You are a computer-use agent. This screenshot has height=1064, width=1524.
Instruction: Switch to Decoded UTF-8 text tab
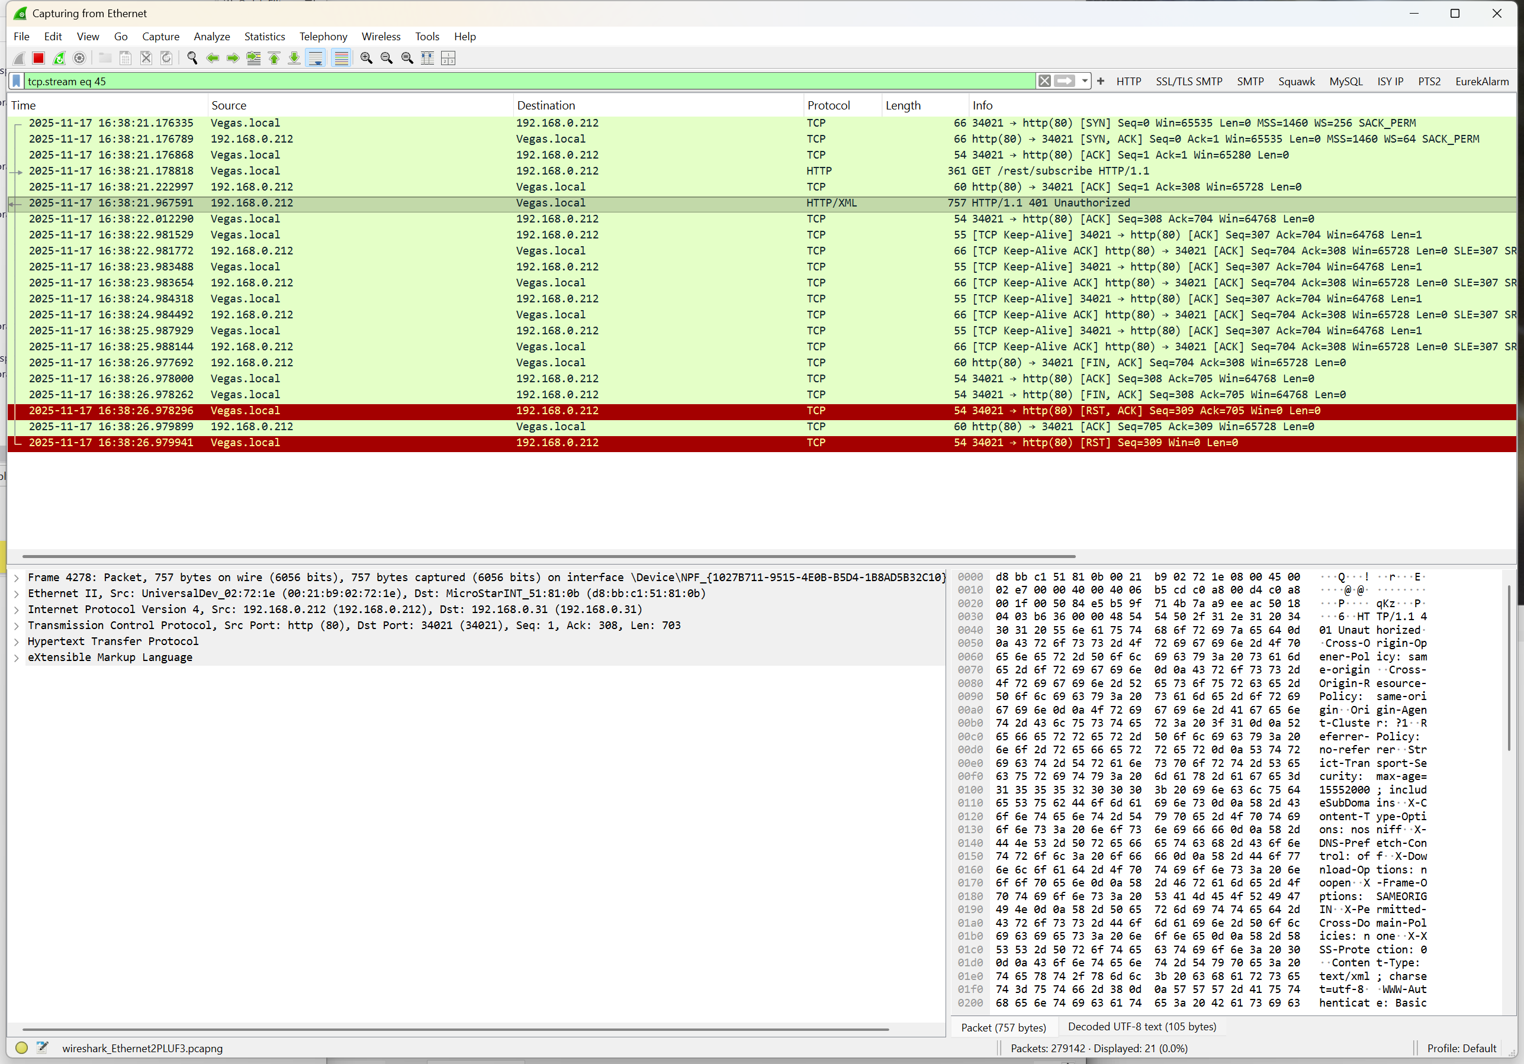[1142, 1027]
